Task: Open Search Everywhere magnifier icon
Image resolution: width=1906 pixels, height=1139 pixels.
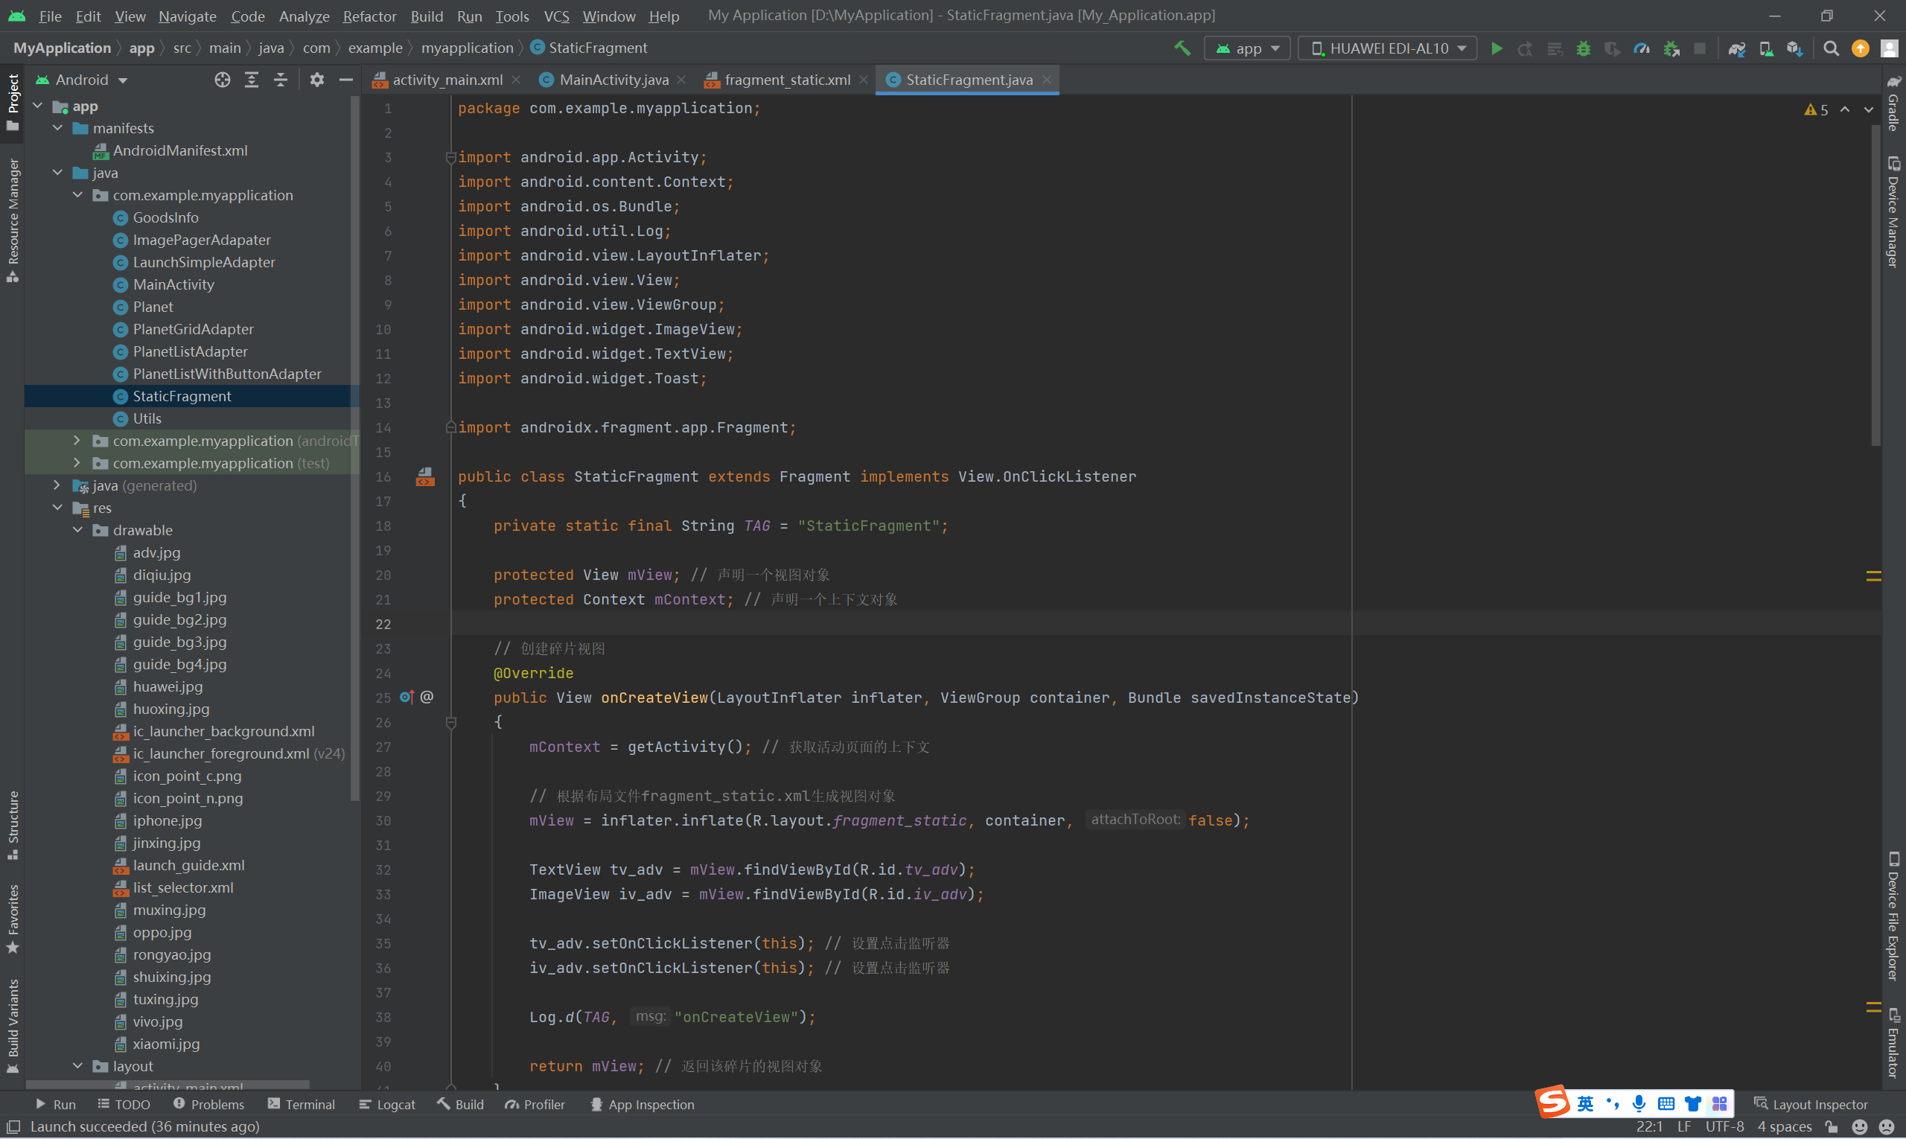Action: click(1831, 48)
